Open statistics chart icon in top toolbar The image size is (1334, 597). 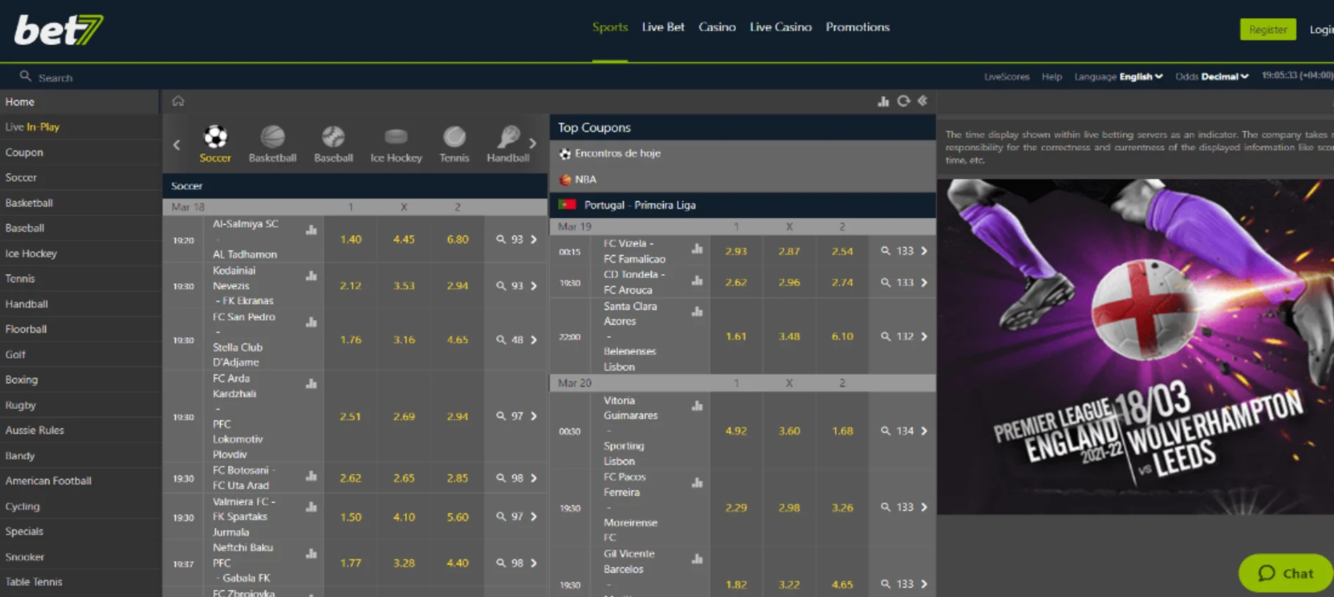click(883, 101)
